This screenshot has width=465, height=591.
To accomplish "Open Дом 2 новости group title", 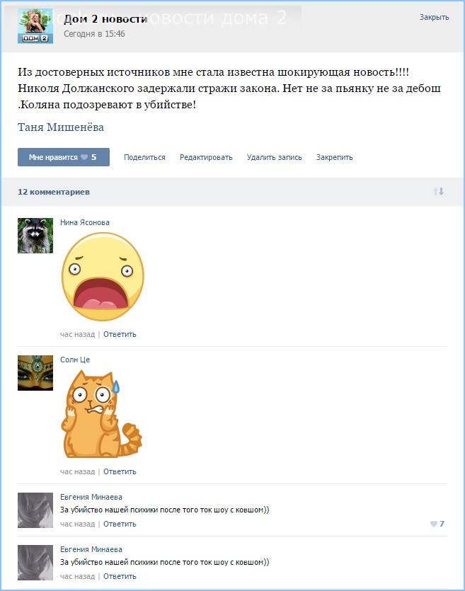I will pos(105,19).
